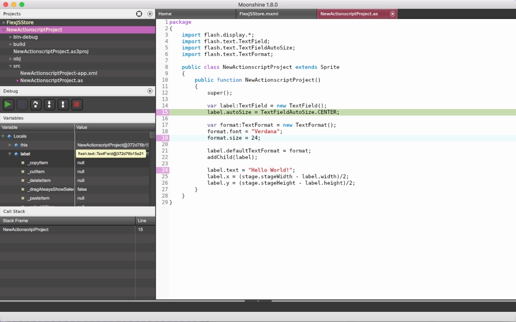Expand the build folder
The image size is (516, 322).
click(10, 44)
